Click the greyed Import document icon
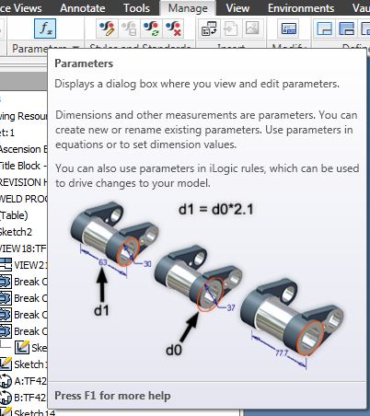 (230, 29)
